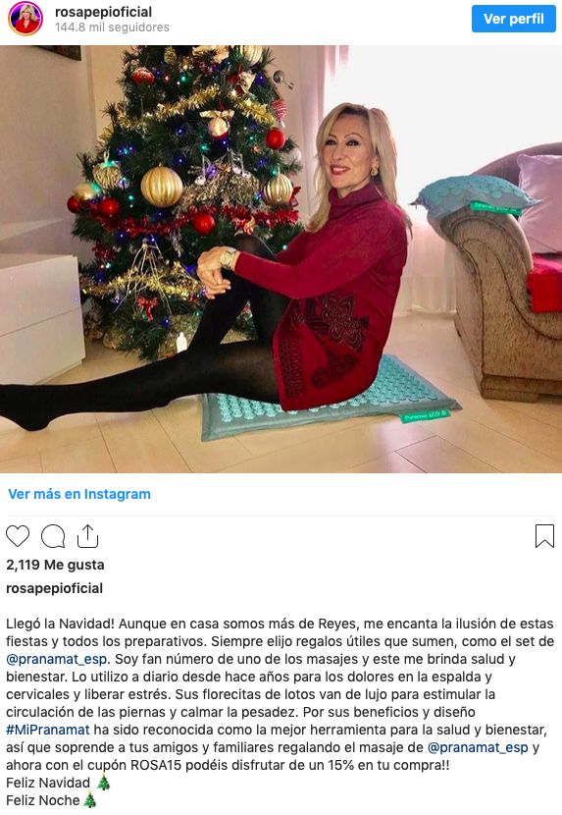The height and width of the screenshot is (815, 562).
Task: Click the rosapepioficial username above the caption
Action: [x=55, y=588]
